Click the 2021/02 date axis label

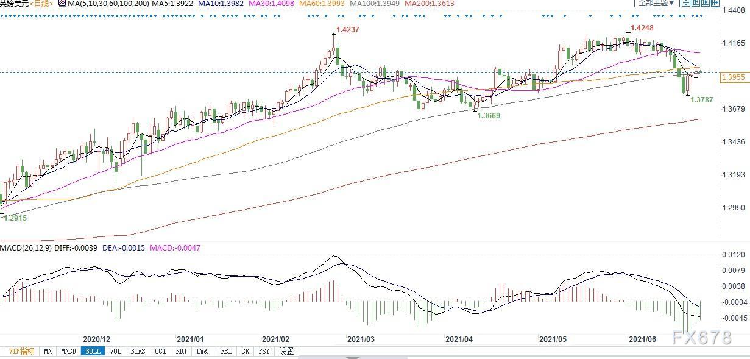coord(275,338)
